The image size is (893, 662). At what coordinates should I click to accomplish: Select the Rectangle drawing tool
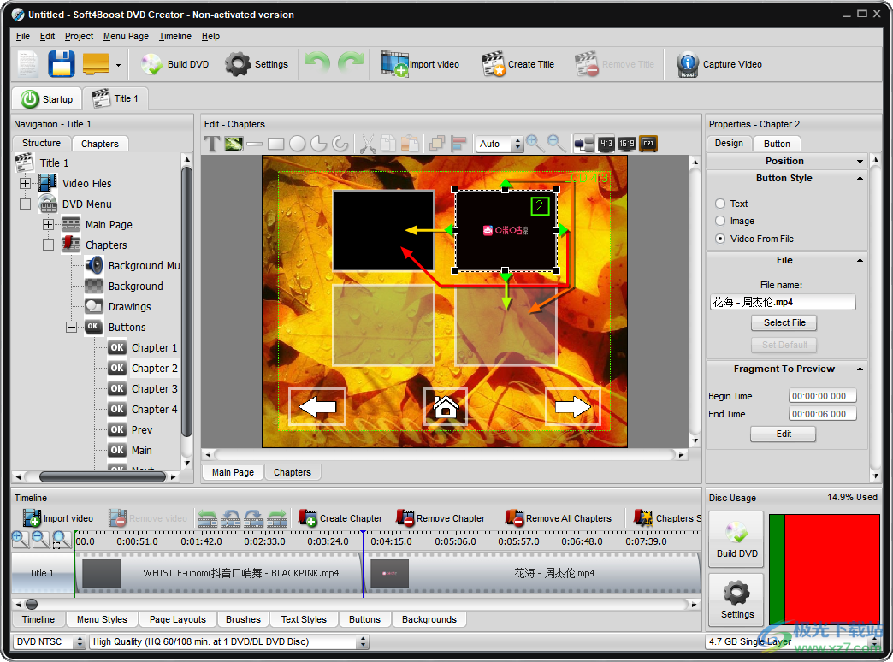click(x=275, y=144)
